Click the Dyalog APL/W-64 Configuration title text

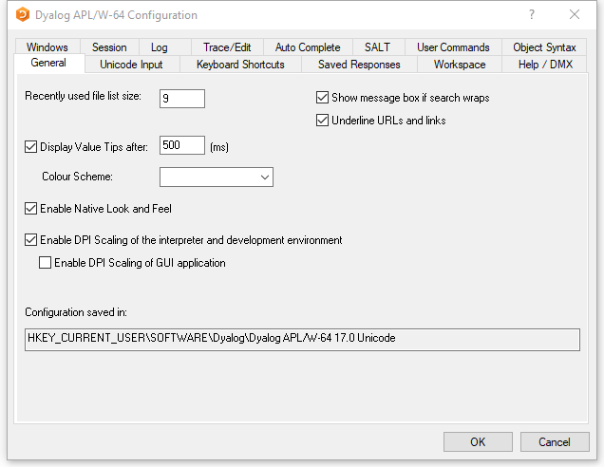click(116, 15)
